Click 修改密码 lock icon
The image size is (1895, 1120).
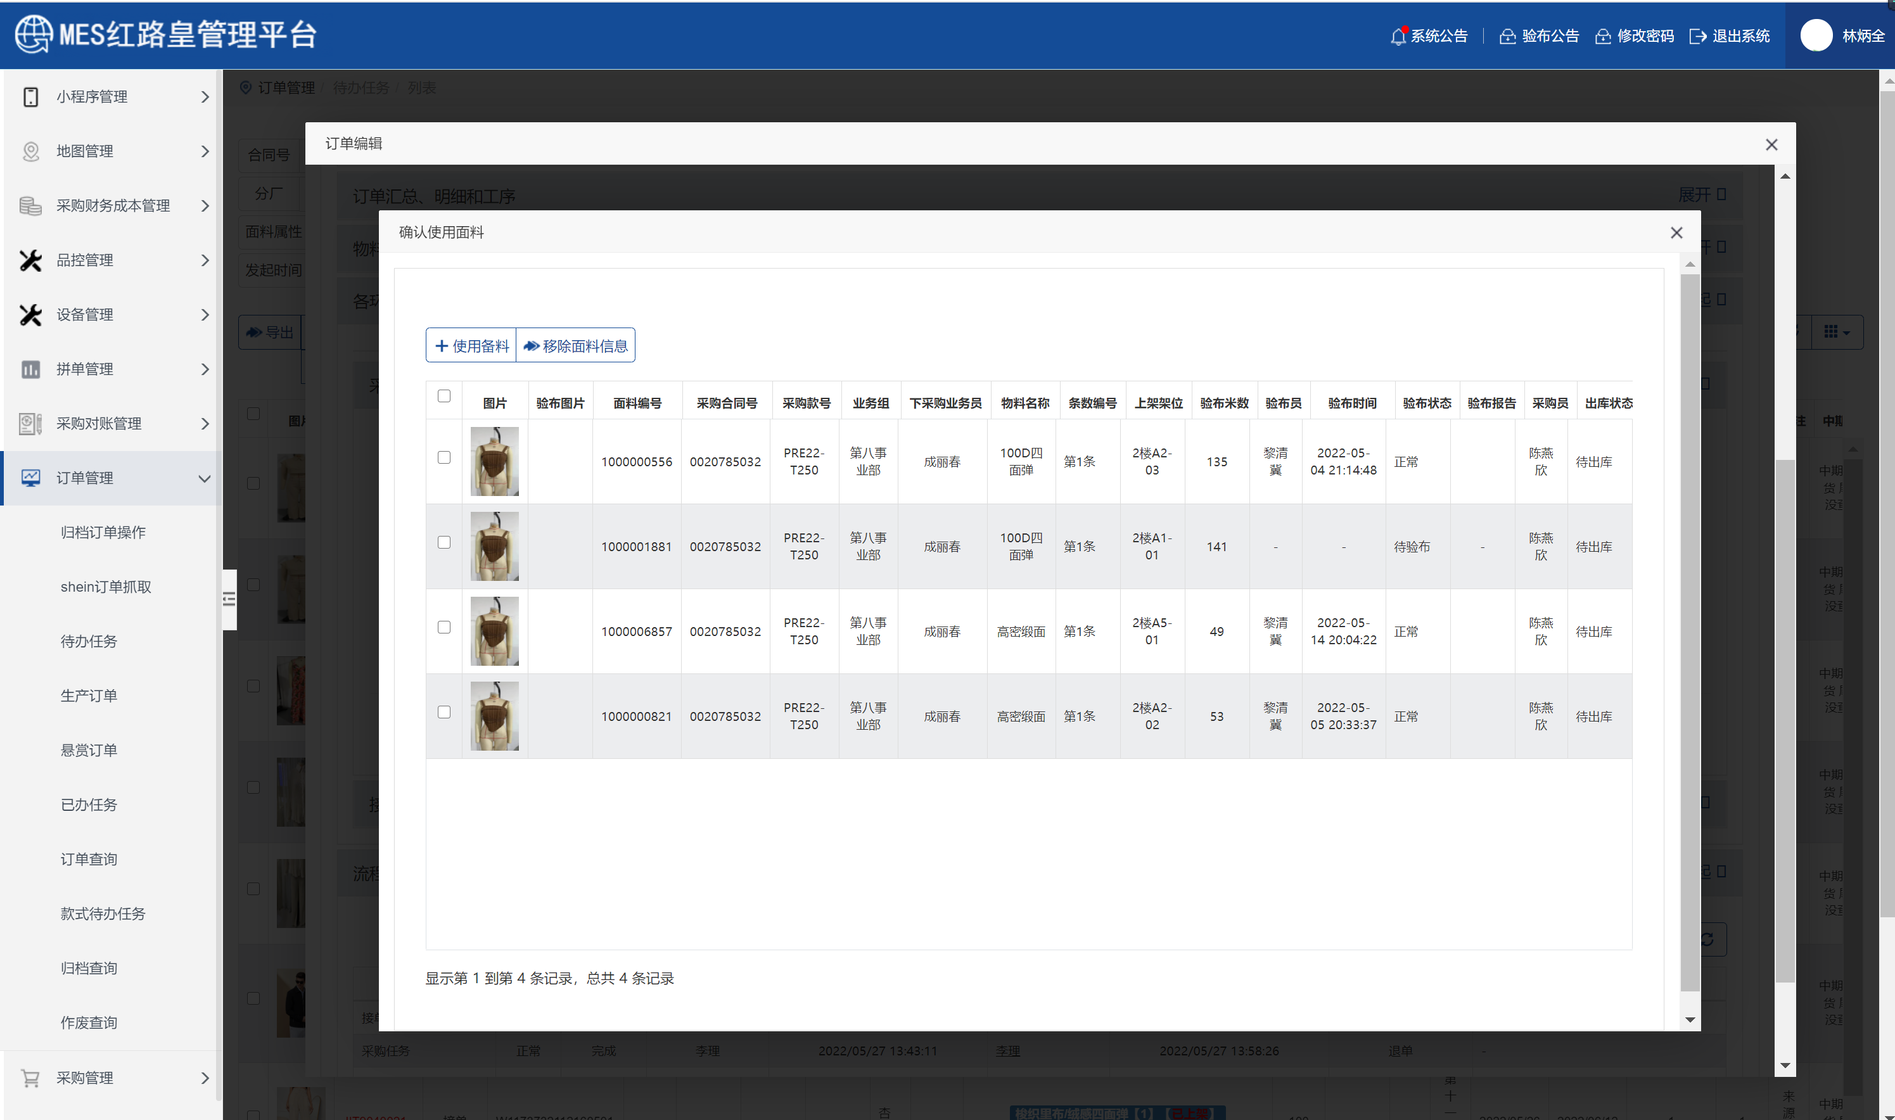(x=1603, y=36)
